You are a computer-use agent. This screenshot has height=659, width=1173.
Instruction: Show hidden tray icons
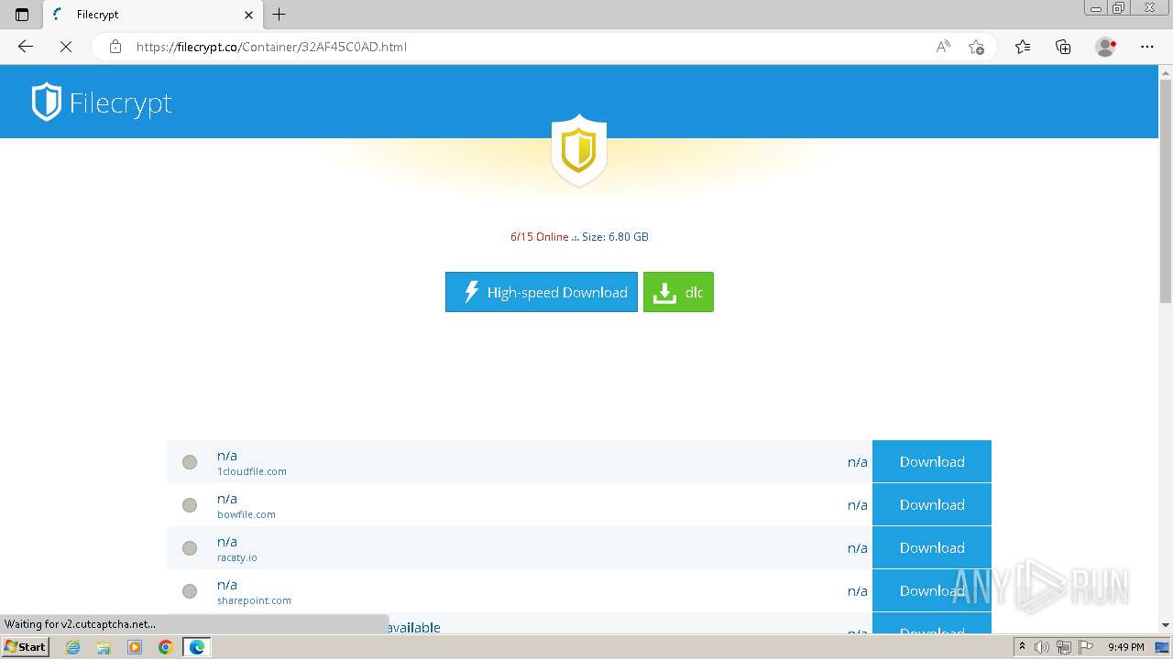(1023, 647)
